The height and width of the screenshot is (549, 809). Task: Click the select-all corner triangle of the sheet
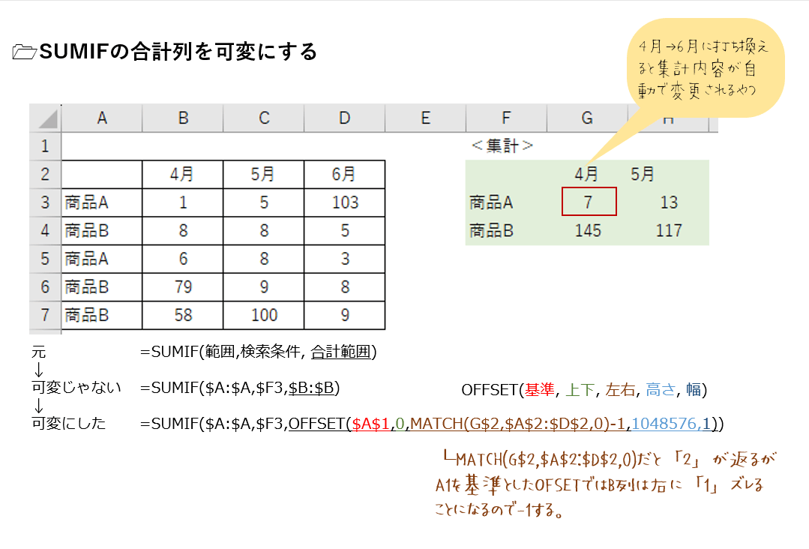coord(46,118)
